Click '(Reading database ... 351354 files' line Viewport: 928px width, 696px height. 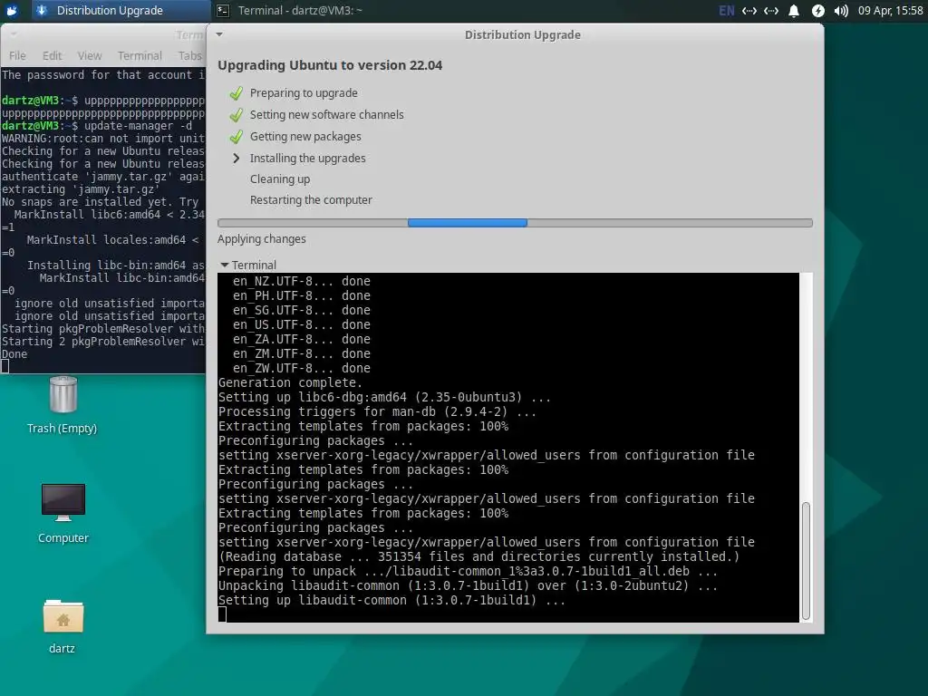pyautogui.click(x=478, y=557)
